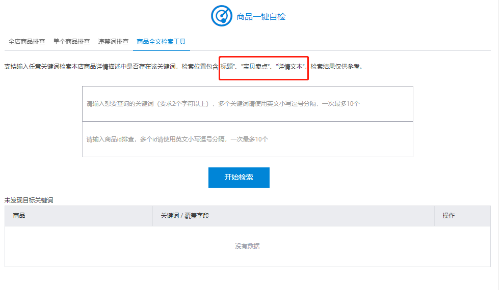Click the "详情文本" highlighted text
This screenshot has height=290, width=503.
tap(289, 67)
